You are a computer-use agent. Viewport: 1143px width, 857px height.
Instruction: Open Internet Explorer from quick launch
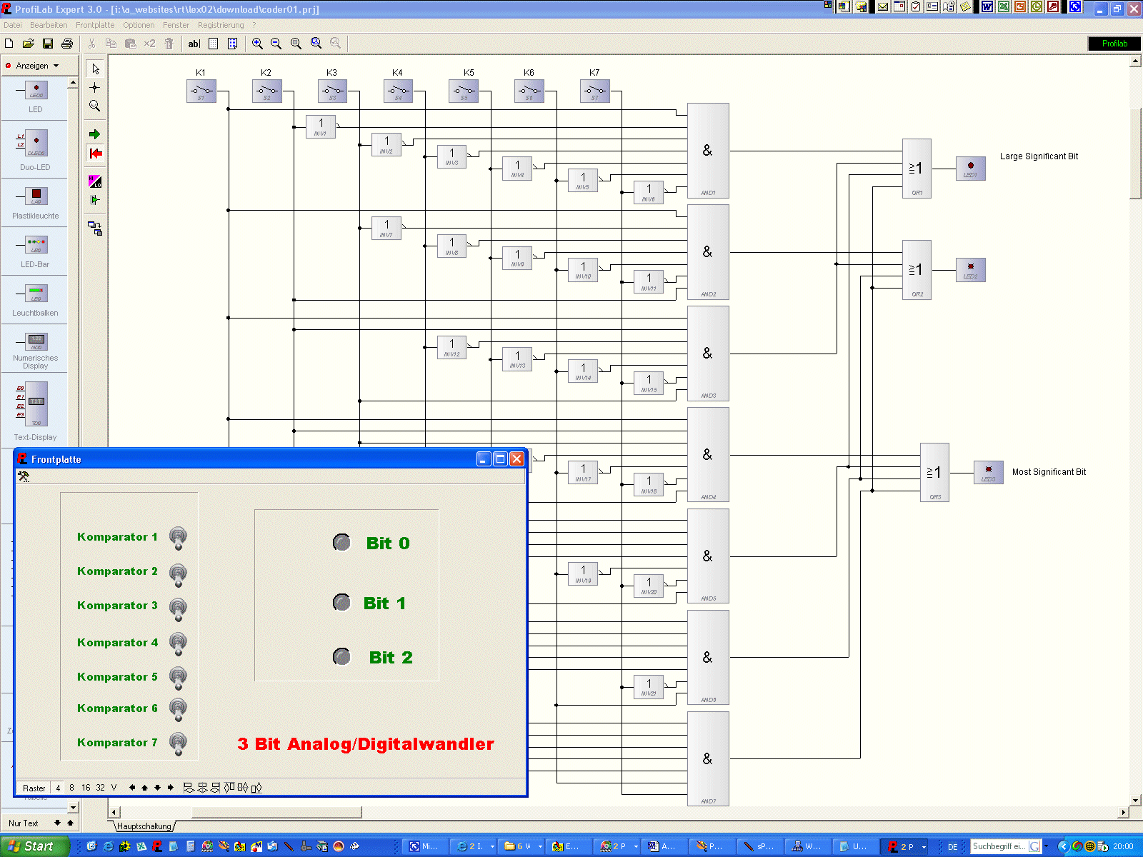[108, 846]
